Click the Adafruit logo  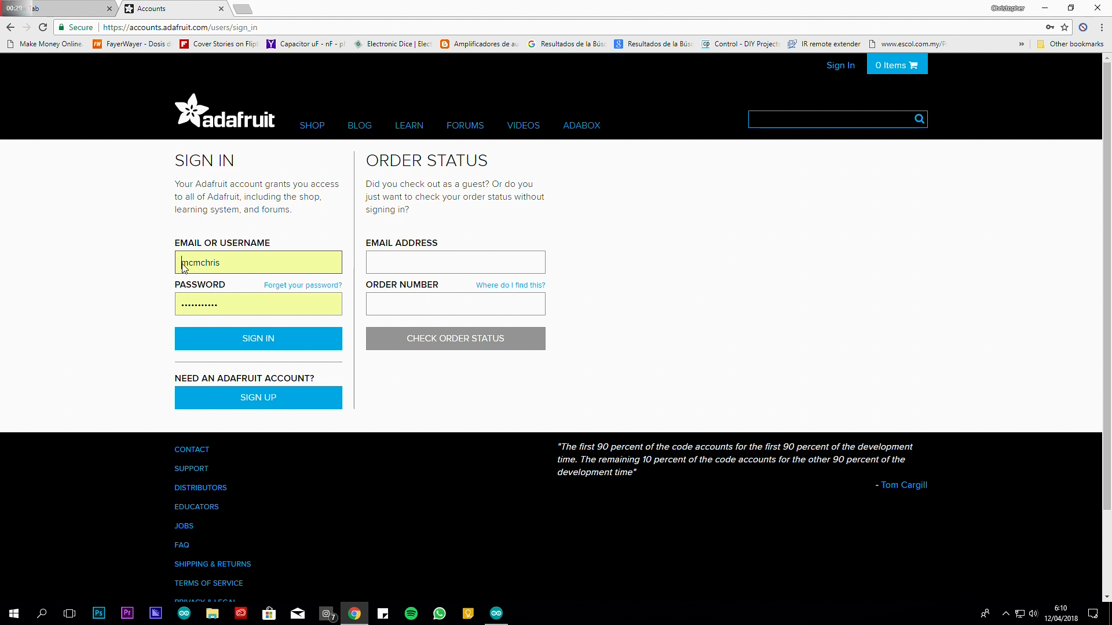pyautogui.click(x=225, y=111)
